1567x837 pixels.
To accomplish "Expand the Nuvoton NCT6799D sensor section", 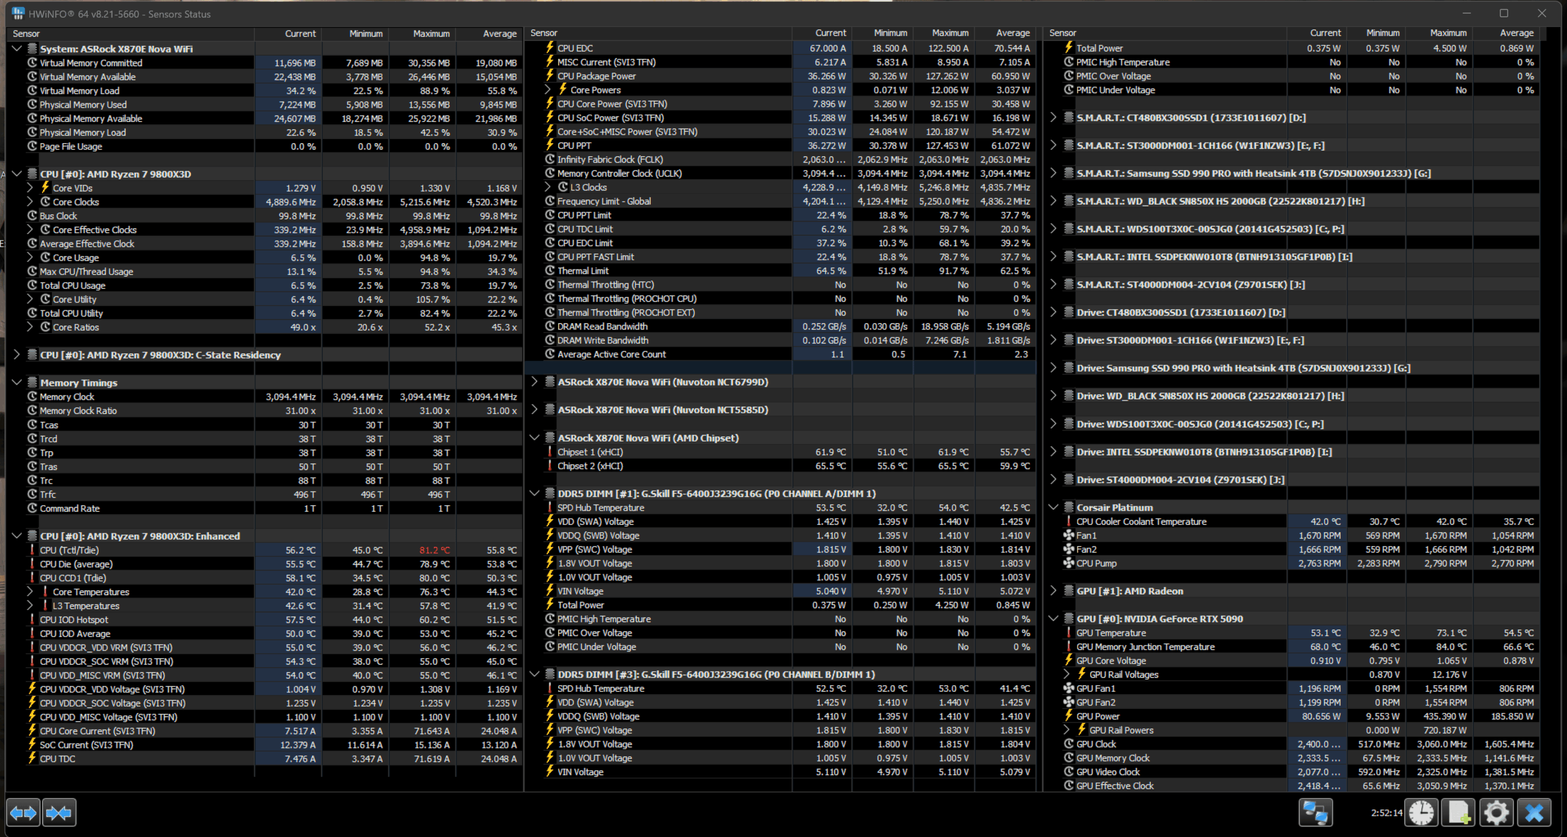I will coord(534,382).
